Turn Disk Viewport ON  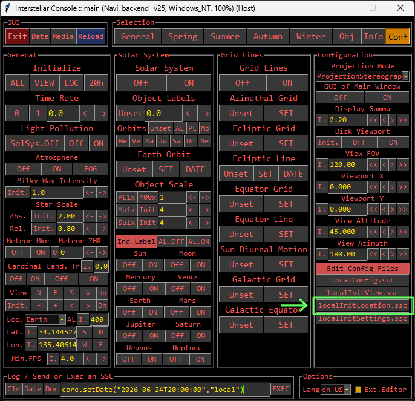[x=393, y=142]
